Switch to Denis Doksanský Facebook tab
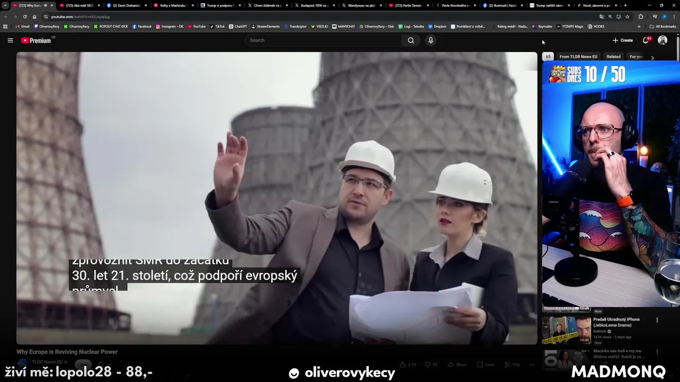680x382 pixels. tap(126, 5)
